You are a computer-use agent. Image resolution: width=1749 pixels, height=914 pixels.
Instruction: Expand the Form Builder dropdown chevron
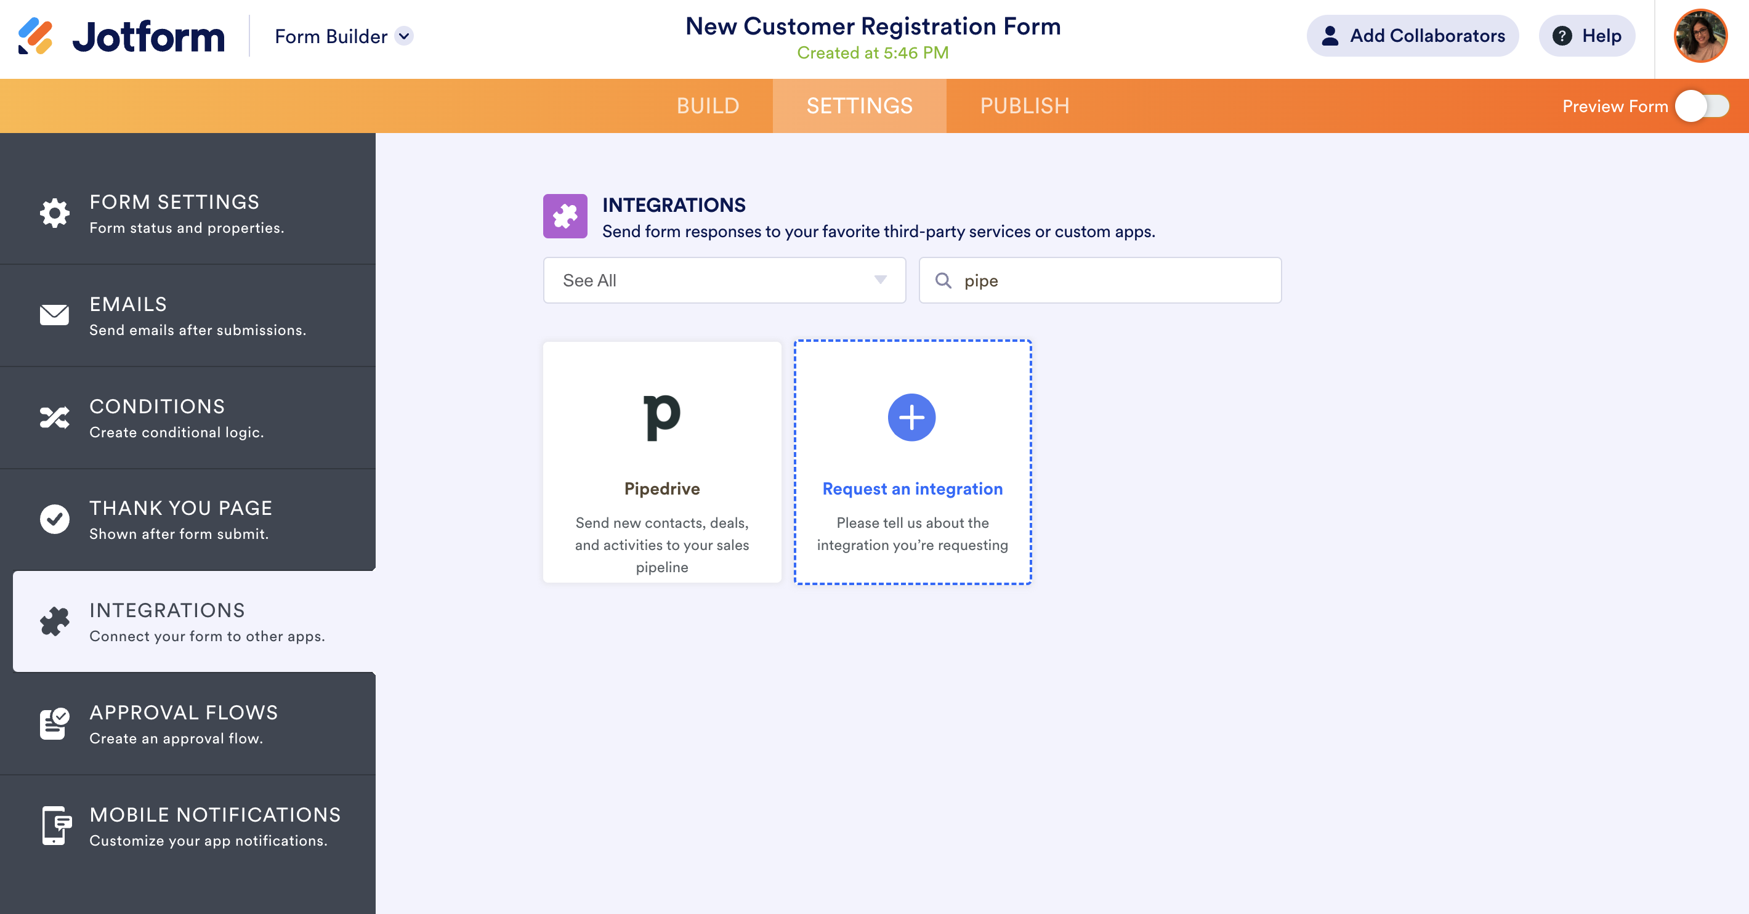404,36
